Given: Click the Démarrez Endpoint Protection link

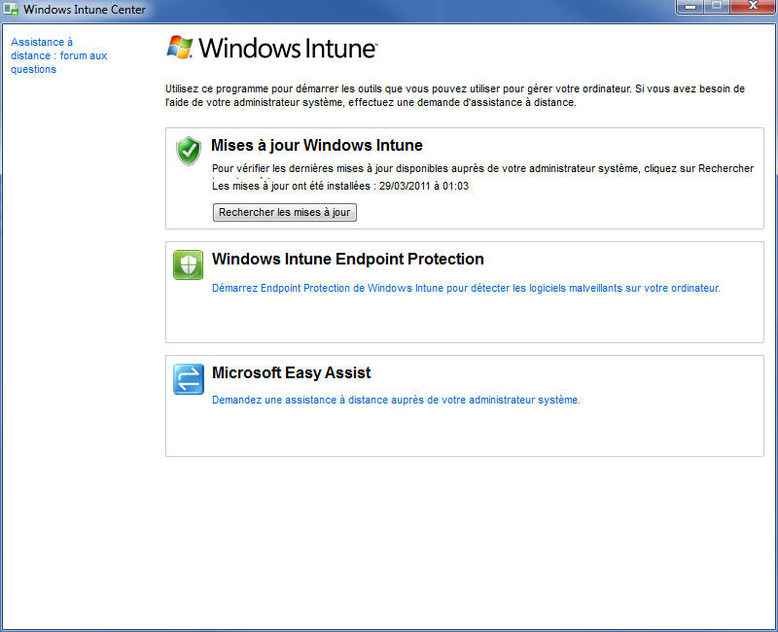Looking at the screenshot, I should 466,288.
